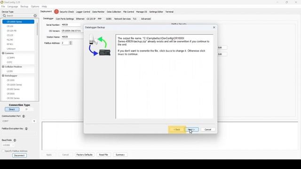Screen dimensions: 301x169
Task: Switch to the Data Collection tab
Action: point(114,12)
